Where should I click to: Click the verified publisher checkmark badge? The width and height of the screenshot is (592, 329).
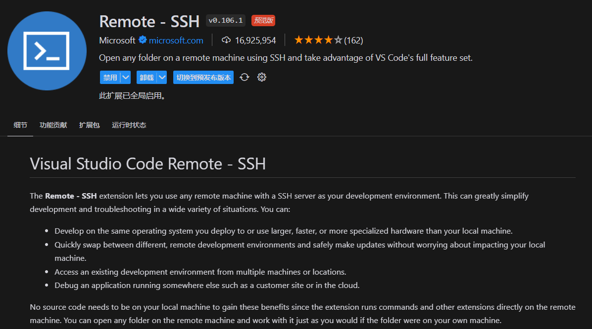[143, 40]
